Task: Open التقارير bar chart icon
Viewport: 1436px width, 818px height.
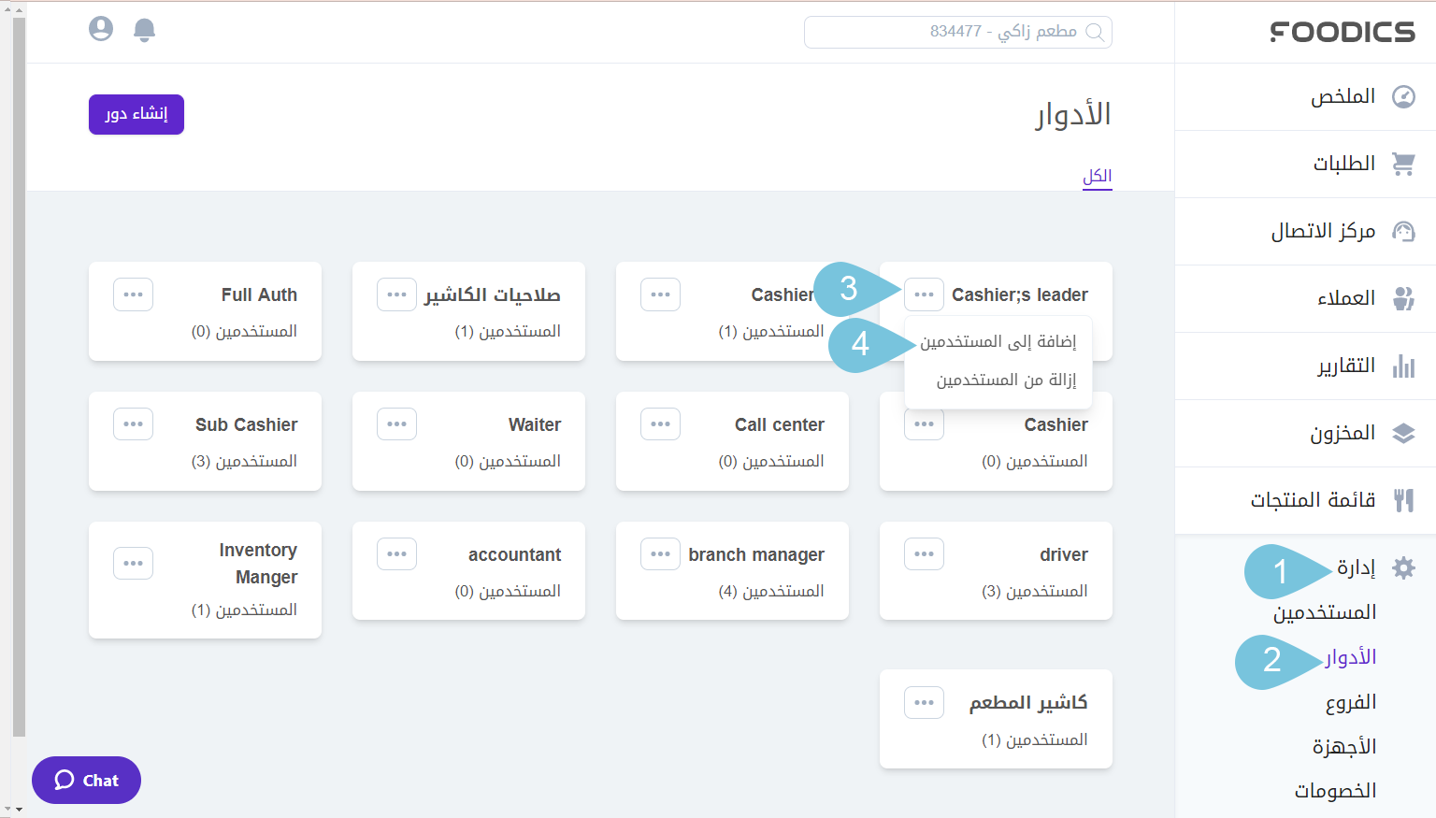Action: 1404,366
